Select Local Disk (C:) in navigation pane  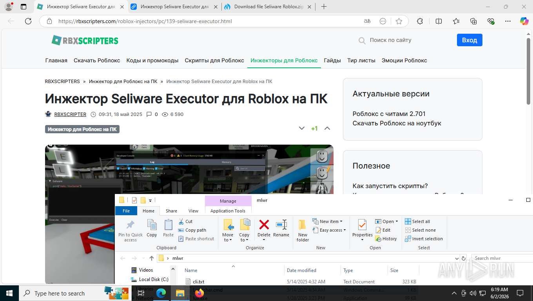pyautogui.click(x=153, y=279)
